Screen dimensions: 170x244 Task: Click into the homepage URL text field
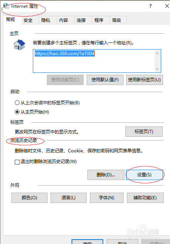click(x=94, y=61)
